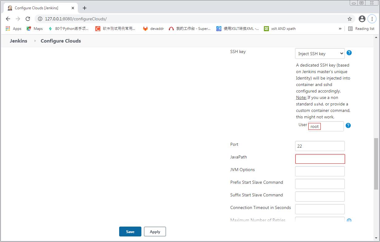This screenshot has height=242, width=380.
Task: Click scrollbar down arrow
Action: pyautogui.click(x=376, y=238)
